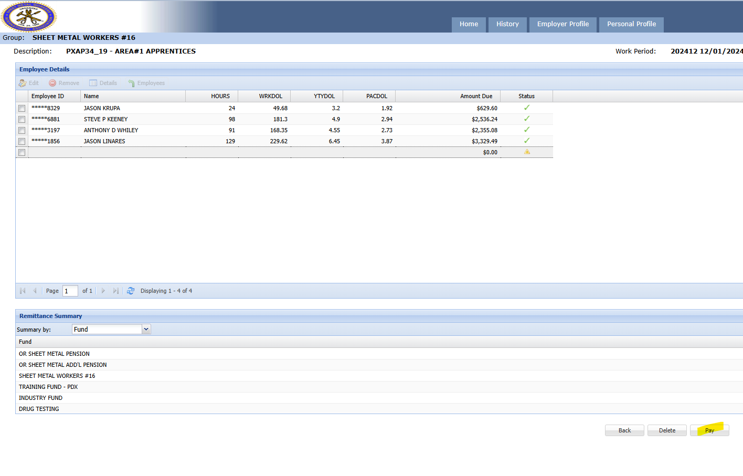Select the TRAINING FUND - PDX row
743x476 pixels.
pos(379,387)
